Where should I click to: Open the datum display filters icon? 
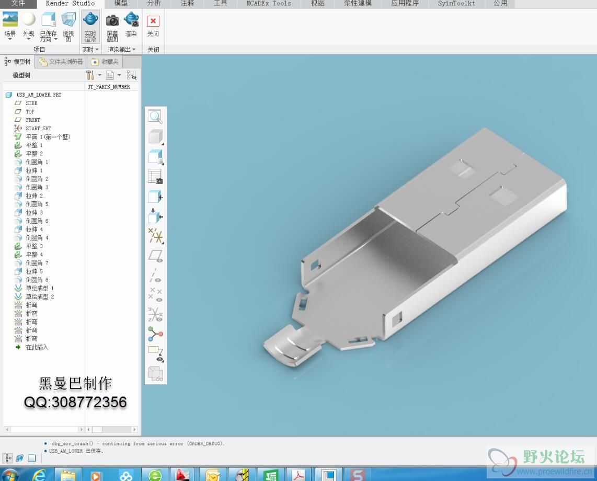tap(155, 236)
